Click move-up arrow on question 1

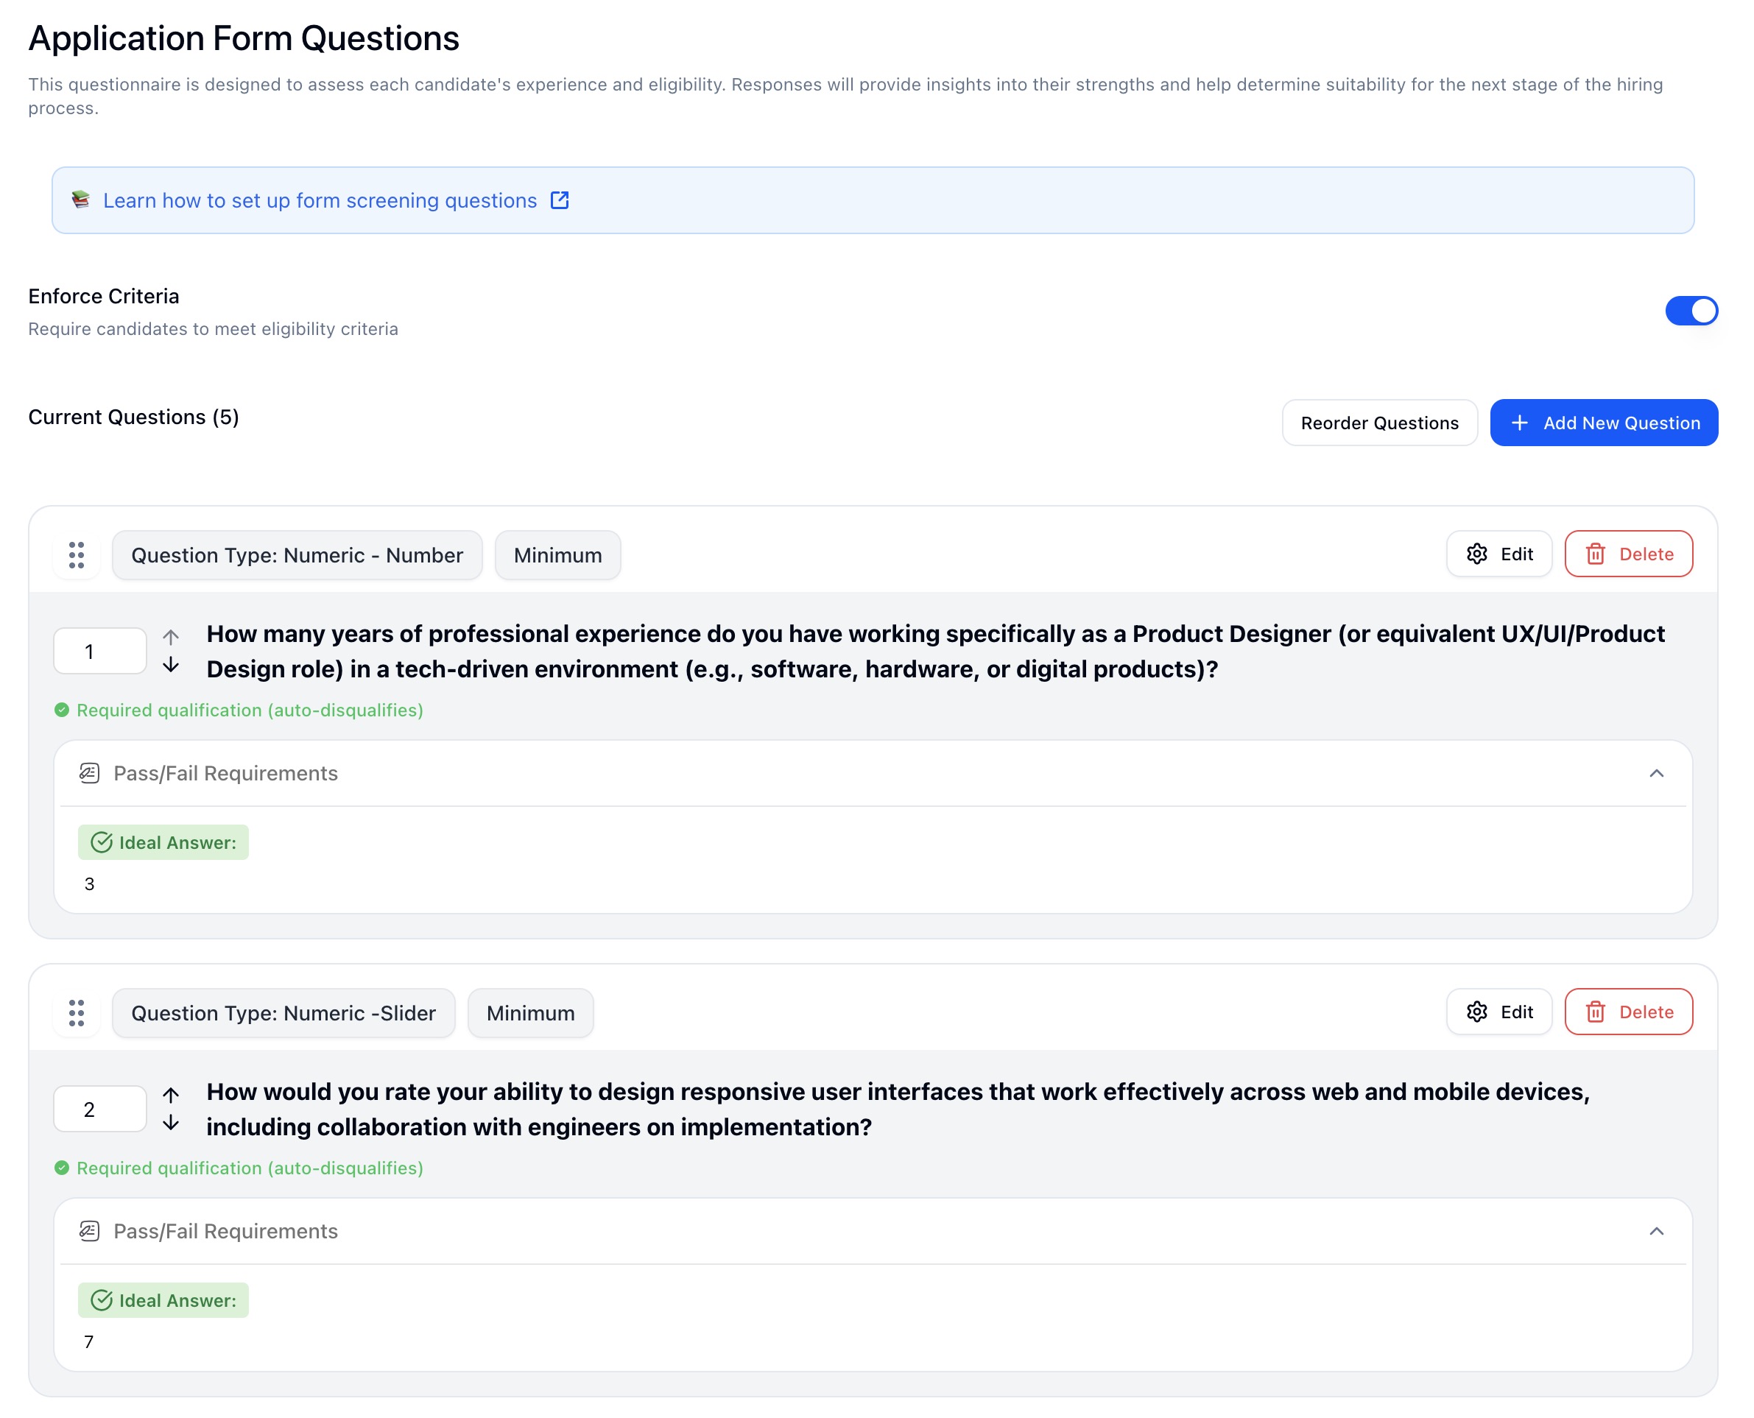[171, 637]
